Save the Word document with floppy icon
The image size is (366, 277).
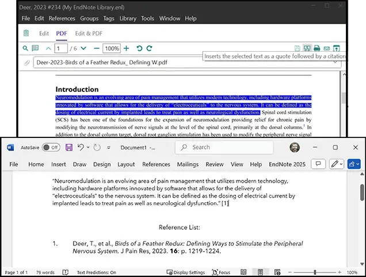coord(69,147)
